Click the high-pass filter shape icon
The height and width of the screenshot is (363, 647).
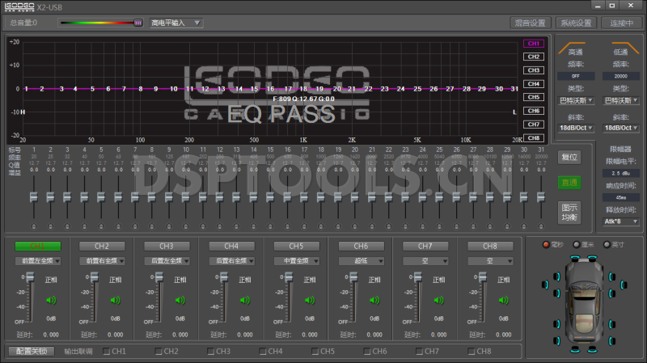point(572,48)
